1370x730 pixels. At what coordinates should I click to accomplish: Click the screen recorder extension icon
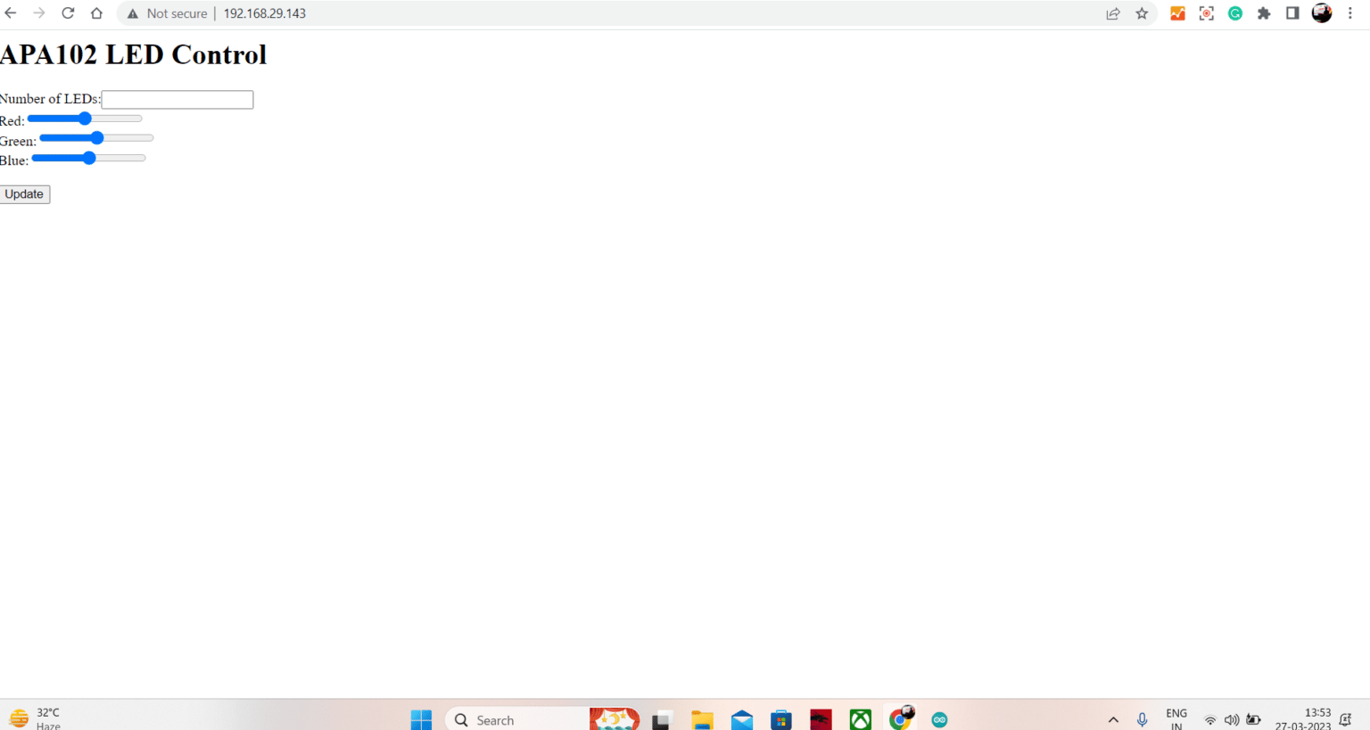point(1207,13)
